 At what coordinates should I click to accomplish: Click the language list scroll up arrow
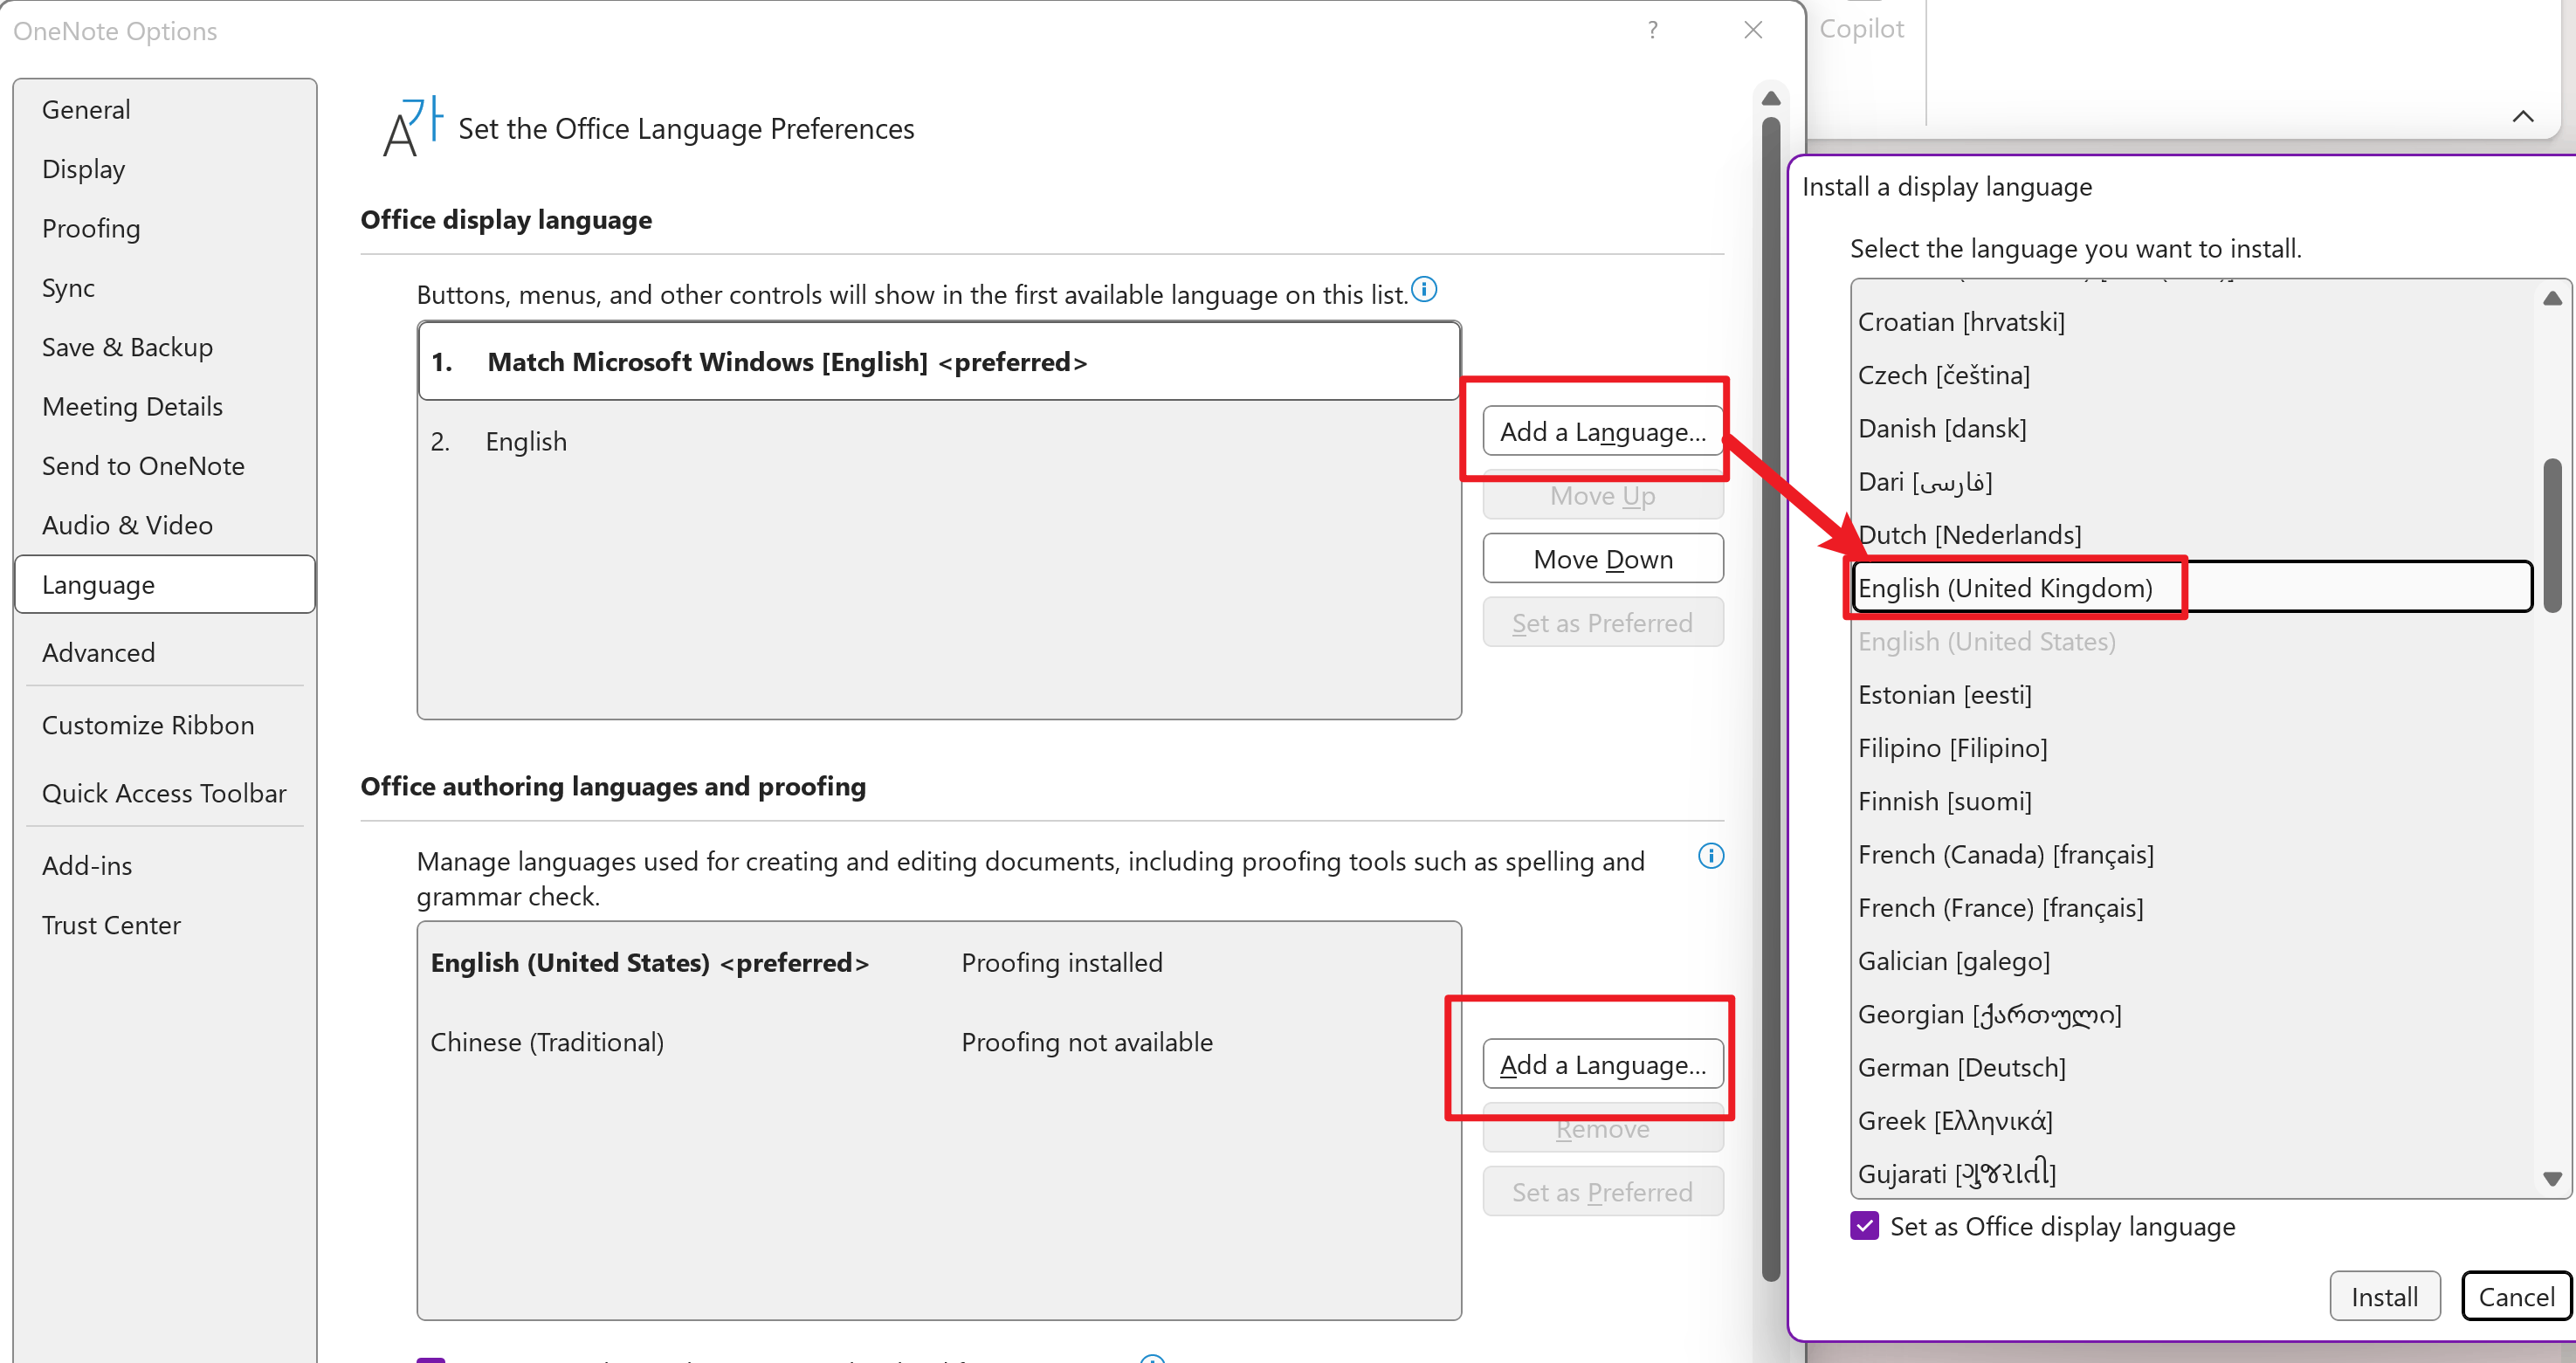[x=2552, y=299]
